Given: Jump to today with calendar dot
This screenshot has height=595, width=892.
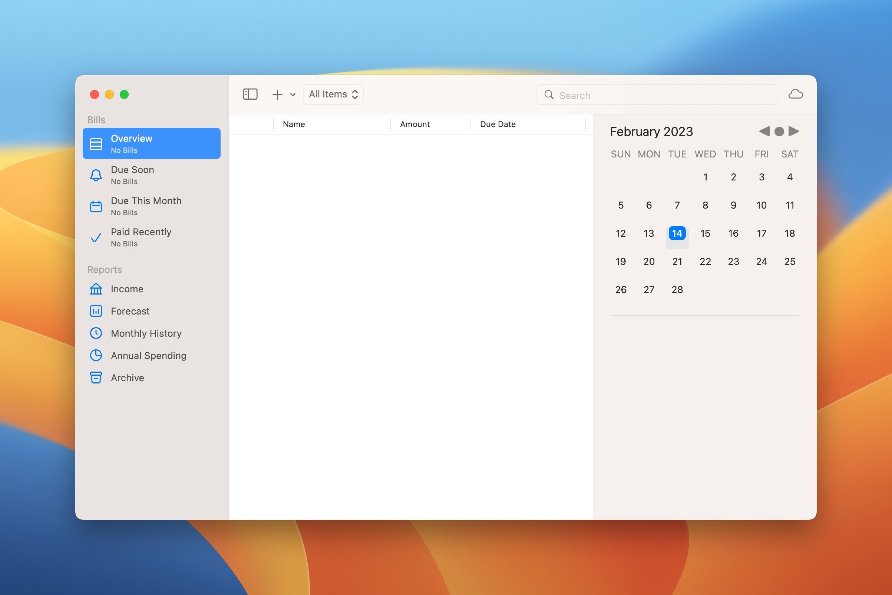Looking at the screenshot, I should click(779, 131).
